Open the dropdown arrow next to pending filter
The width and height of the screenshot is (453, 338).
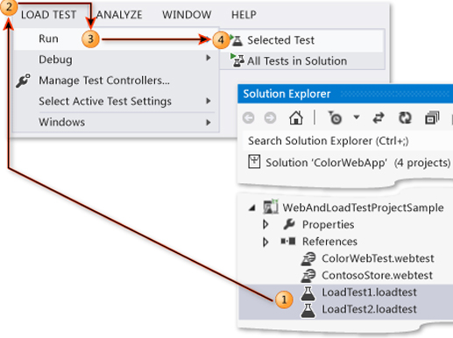[x=357, y=117]
